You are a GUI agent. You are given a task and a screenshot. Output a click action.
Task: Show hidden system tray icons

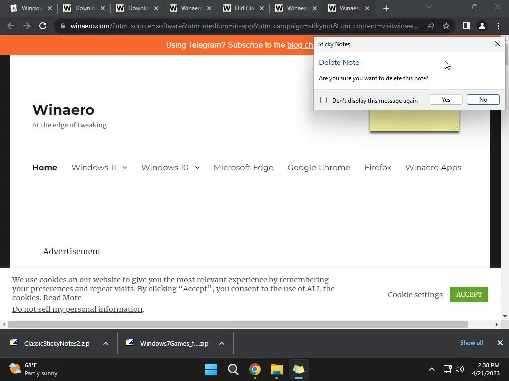pyautogui.click(x=432, y=369)
